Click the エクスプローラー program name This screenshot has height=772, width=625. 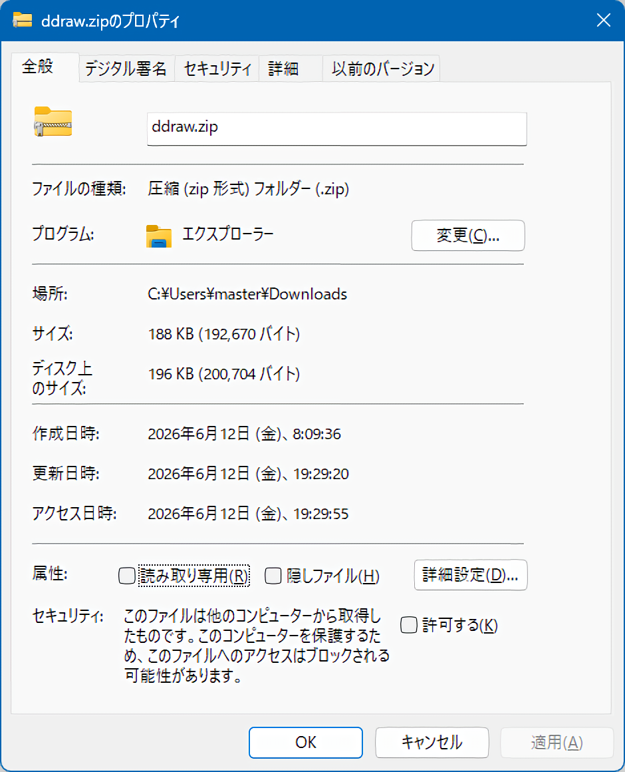pos(227,234)
